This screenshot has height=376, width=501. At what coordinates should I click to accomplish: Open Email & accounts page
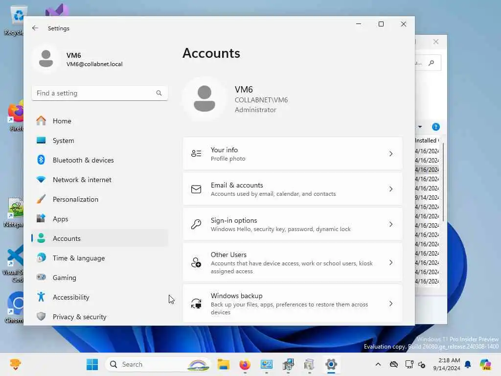coord(293,189)
